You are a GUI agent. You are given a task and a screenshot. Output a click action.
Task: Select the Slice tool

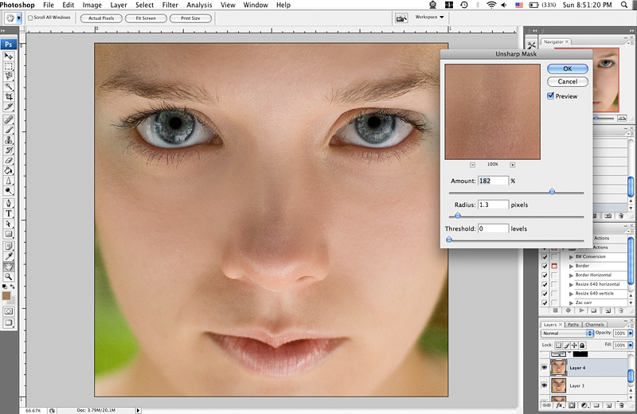click(x=9, y=107)
